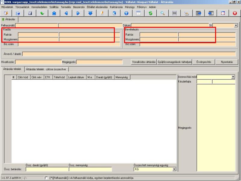Open Összesített mennyiségi egység KG dropdown
This screenshot has height=181, width=241.
point(174,169)
